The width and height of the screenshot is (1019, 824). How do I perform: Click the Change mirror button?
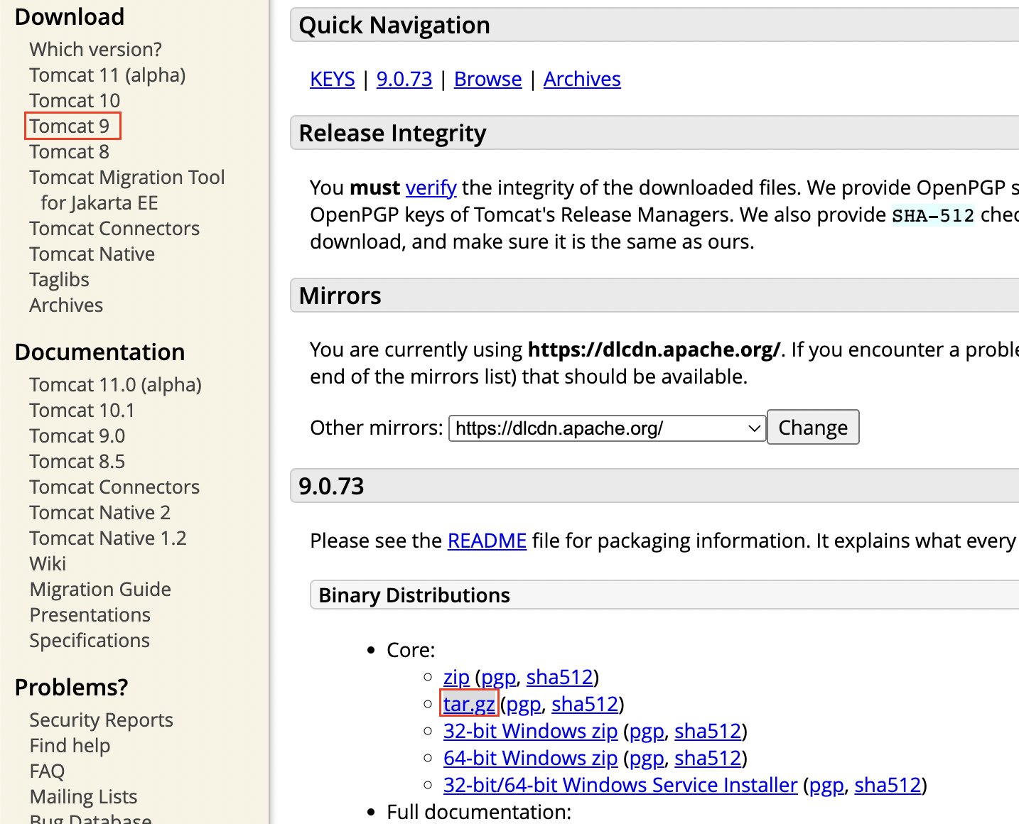pos(813,428)
